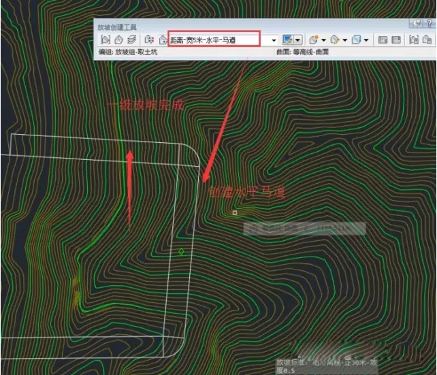Expand arrow next to Create Infill icon
Image resolution: width=437 pixels, height=375 pixels.
point(323,39)
